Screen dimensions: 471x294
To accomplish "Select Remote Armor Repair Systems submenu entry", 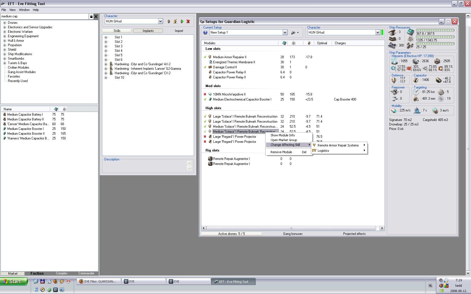I will [338, 145].
